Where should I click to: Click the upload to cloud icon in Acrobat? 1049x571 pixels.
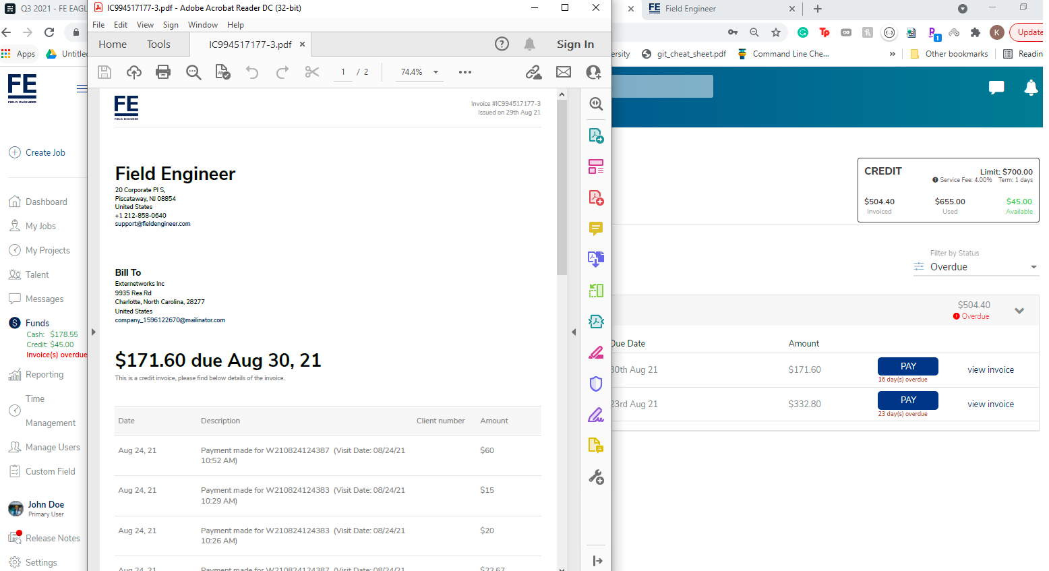click(x=134, y=72)
